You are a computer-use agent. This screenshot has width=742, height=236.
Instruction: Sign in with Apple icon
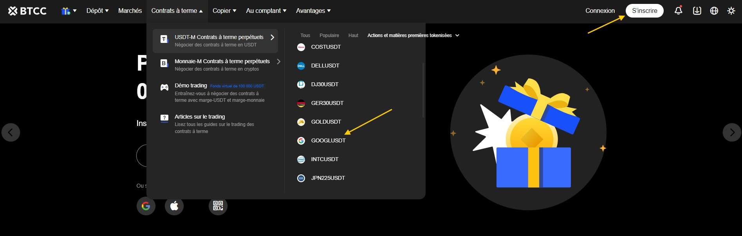pyautogui.click(x=174, y=206)
